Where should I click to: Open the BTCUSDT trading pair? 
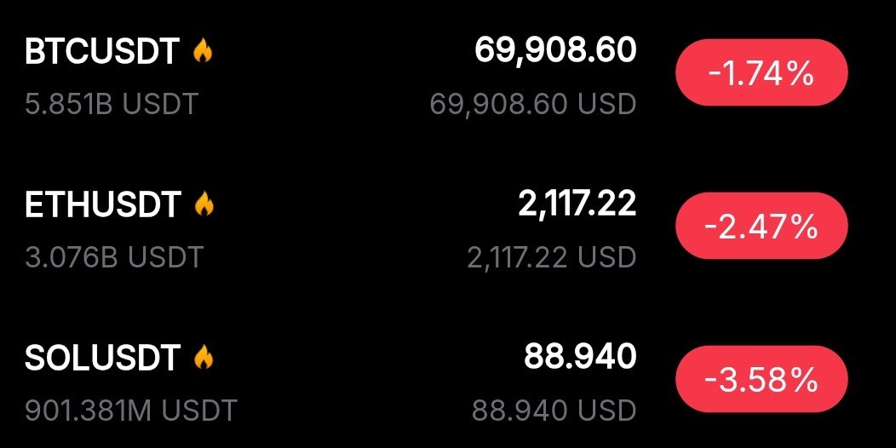[x=102, y=52]
